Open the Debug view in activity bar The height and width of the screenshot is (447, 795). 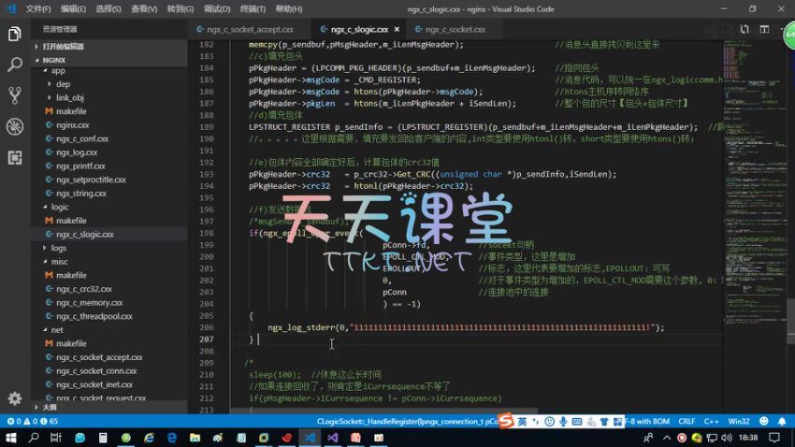point(14,126)
